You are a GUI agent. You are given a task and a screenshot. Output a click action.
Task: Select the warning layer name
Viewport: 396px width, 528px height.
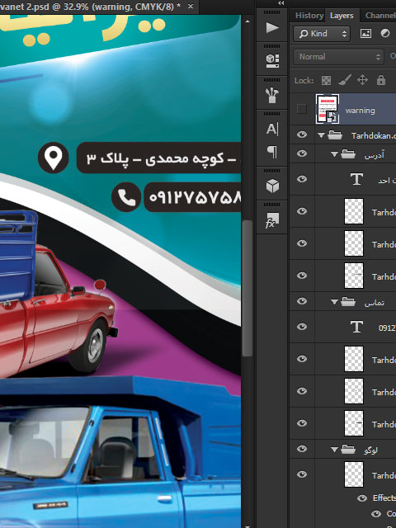click(x=360, y=111)
